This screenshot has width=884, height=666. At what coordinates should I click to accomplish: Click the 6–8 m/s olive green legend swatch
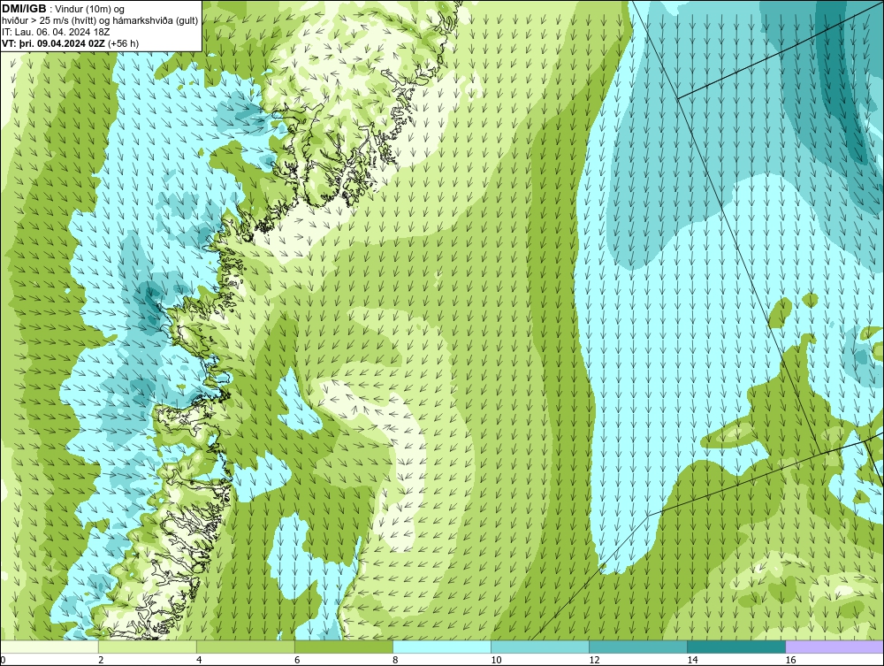344,647
